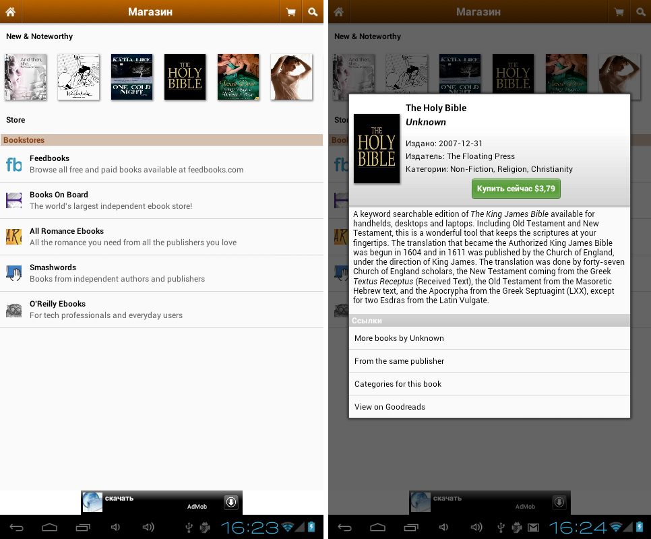Viewport: 651px width, 539px height.
Task: Click the Books On Board logo icon
Action: tap(13, 200)
